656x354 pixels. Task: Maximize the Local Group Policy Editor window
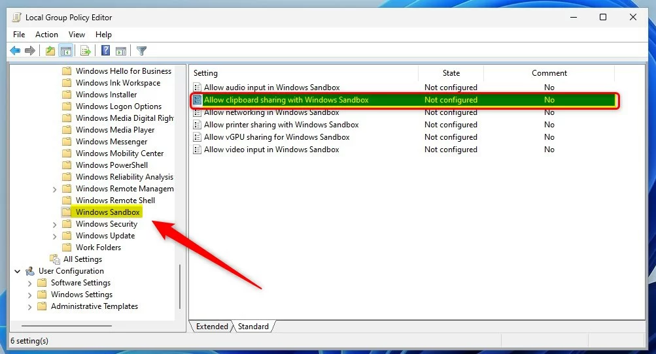(x=603, y=17)
